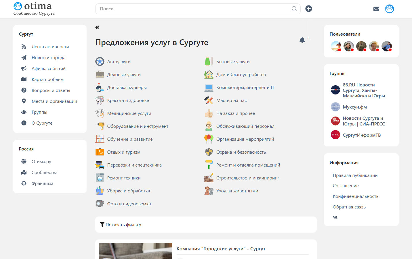Open Карта проблем in sidebar
Screen dimensions: 412x259
point(47,79)
